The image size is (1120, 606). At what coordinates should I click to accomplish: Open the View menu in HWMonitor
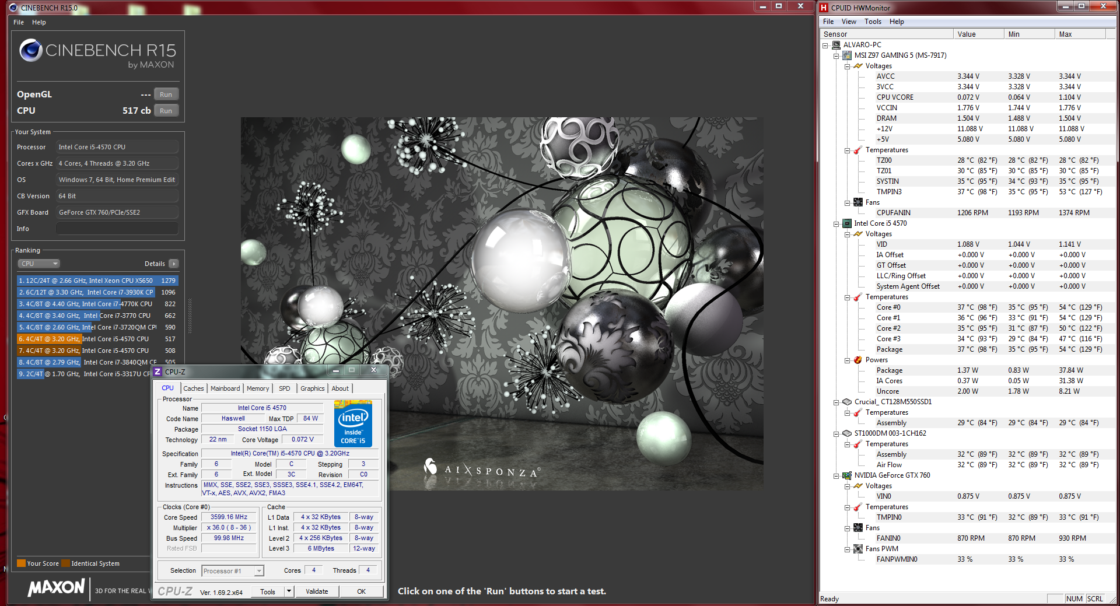pos(848,22)
